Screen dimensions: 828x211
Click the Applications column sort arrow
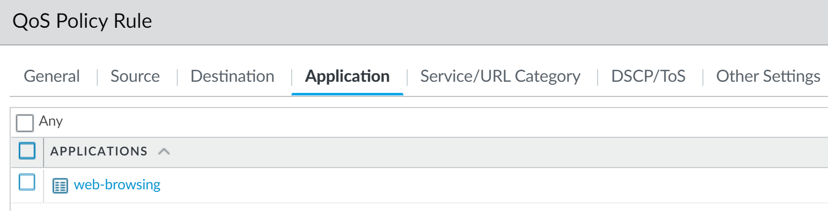(164, 151)
